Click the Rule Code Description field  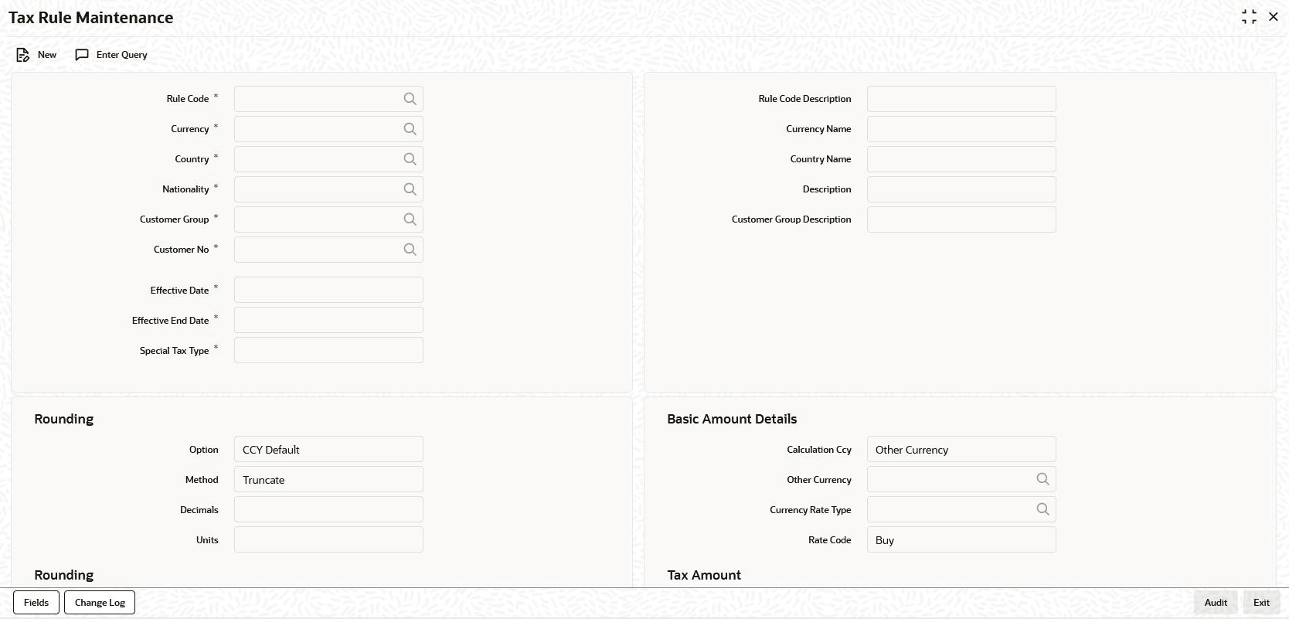click(961, 99)
